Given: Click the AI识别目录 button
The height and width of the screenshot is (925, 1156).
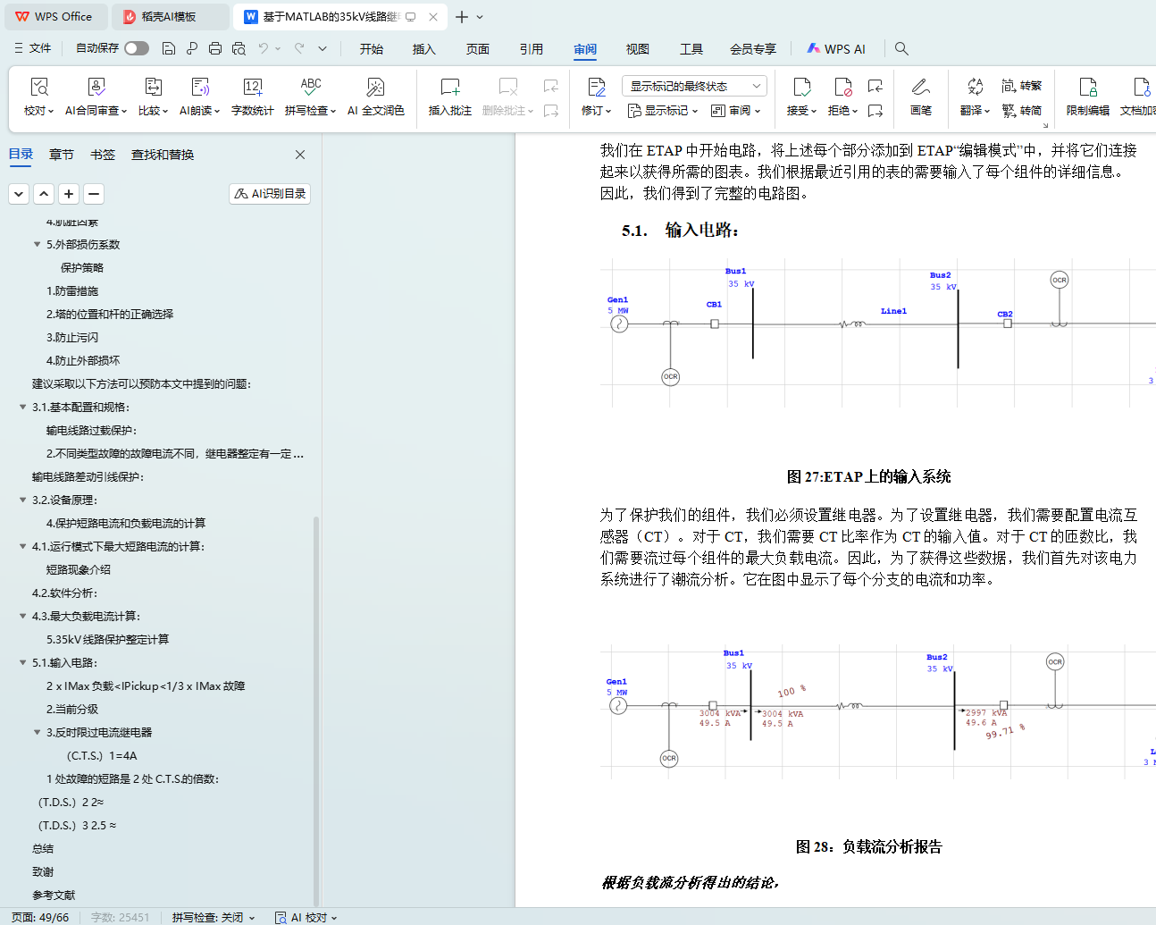Looking at the screenshot, I should 270,194.
